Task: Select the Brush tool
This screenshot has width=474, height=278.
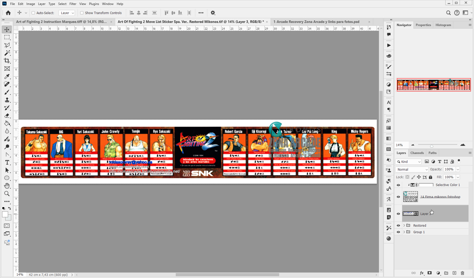Action: coord(7,92)
